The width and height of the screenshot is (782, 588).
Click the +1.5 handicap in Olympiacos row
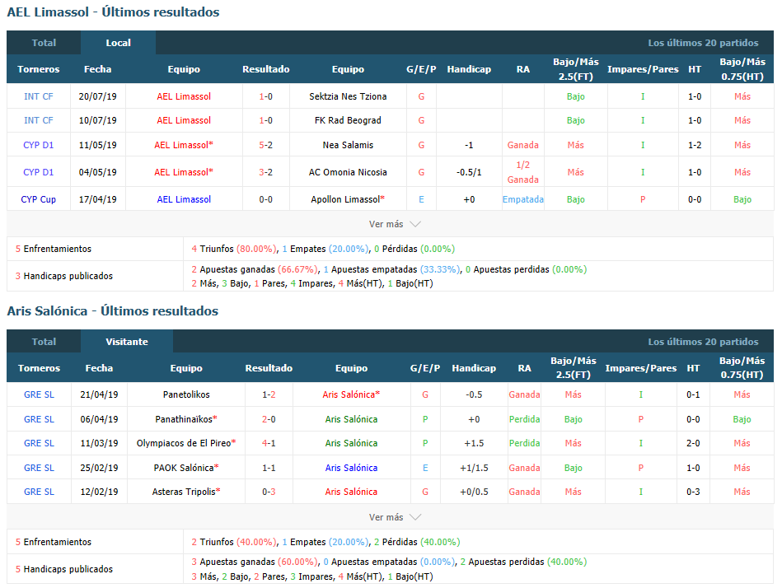(x=474, y=444)
